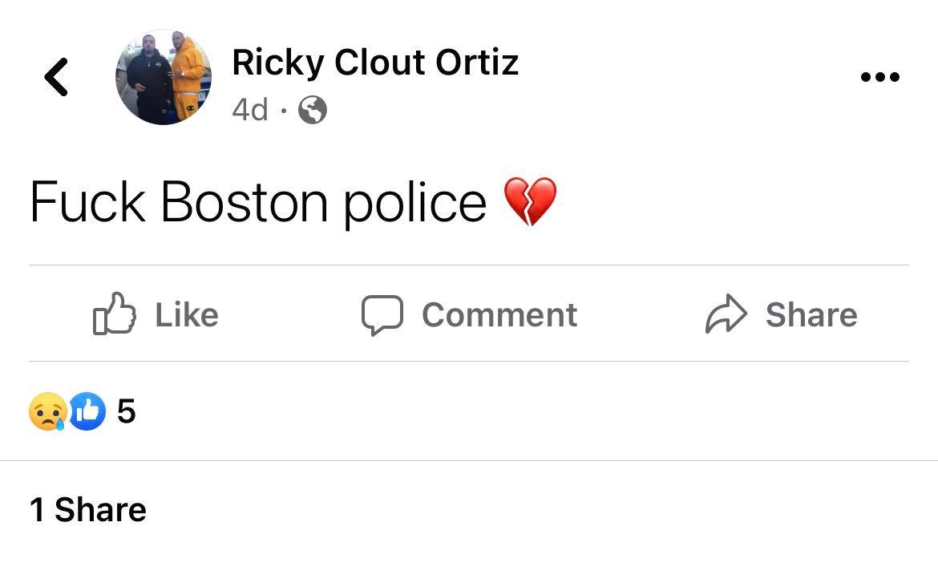Screen dimensions: 938x587
Task: Open comments via the Comment label
Action: coord(499,314)
